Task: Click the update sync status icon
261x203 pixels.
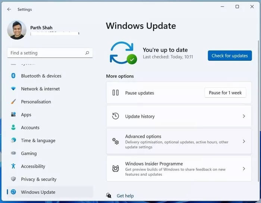Action: pyautogui.click(x=123, y=53)
